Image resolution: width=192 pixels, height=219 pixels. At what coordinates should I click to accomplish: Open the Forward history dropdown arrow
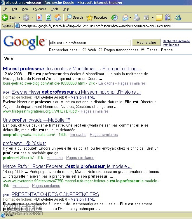[33, 17]
